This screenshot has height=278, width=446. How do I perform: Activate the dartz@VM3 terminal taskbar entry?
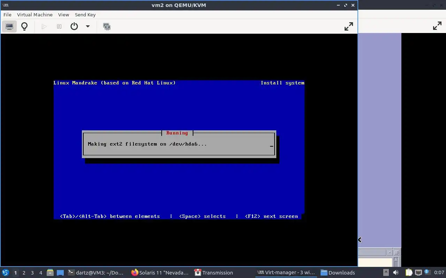tap(95, 273)
